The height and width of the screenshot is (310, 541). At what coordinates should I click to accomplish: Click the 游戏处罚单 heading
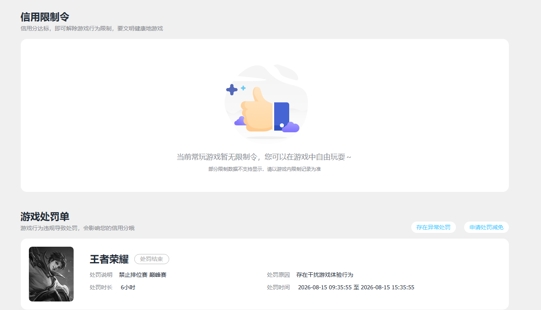(x=45, y=217)
